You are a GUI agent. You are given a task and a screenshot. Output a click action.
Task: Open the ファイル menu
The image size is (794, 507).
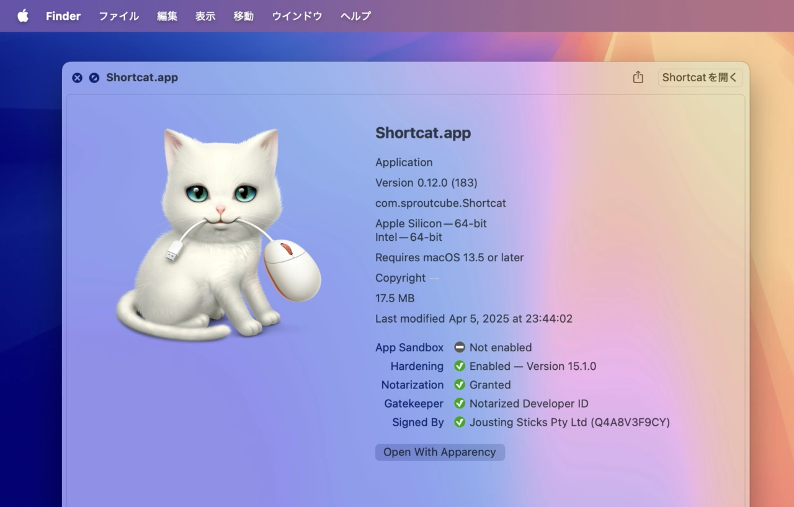pos(118,16)
